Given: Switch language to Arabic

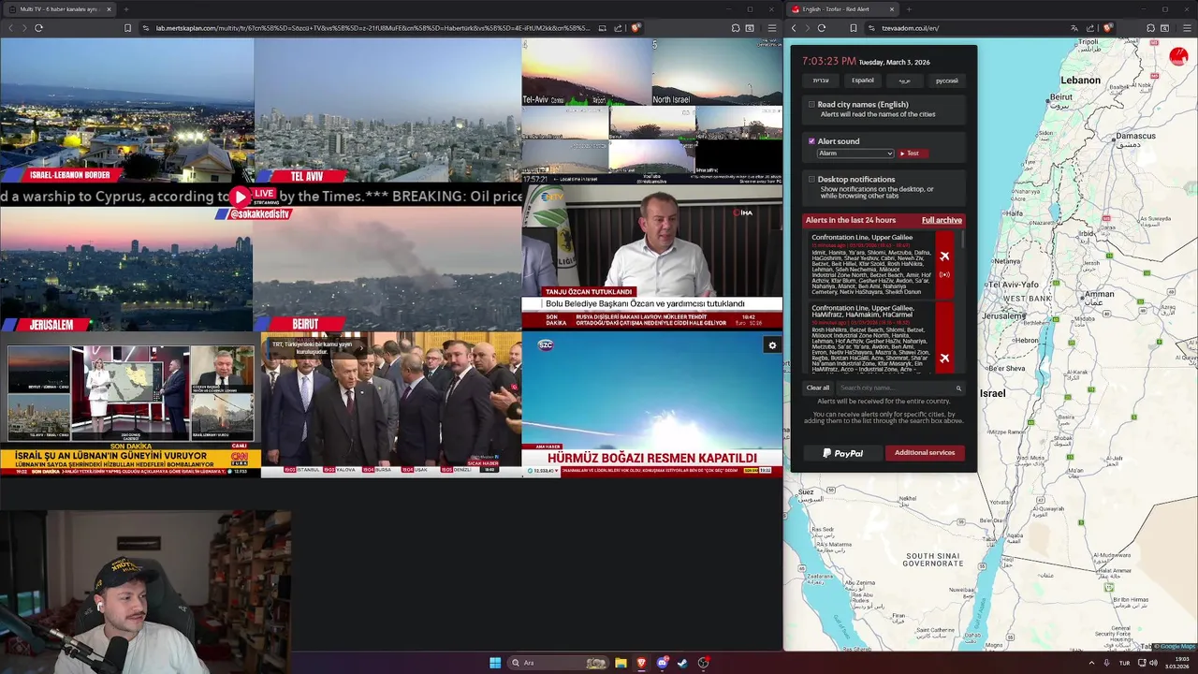Looking at the screenshot, I should tap(904, 81).
